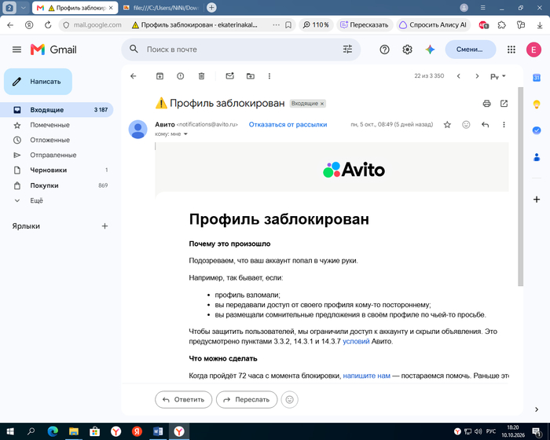Open browser extensions puzzle icon
The image size is (550, 440).
pyautogui.click(x=502, y=25)
